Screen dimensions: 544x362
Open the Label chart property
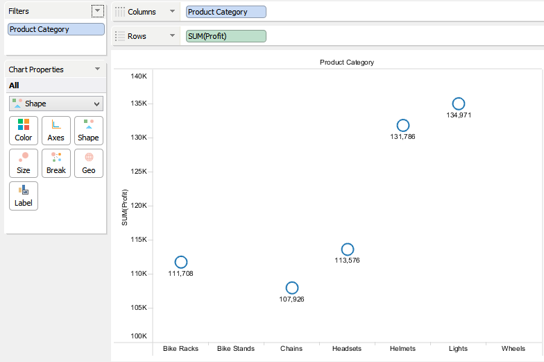(24, 195)
